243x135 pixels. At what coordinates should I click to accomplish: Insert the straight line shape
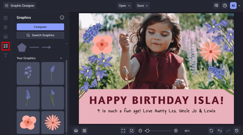pyautogui.click(x=34, y=47)
